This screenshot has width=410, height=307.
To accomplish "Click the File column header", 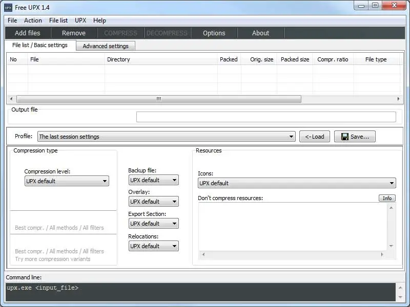I will pyautogui.click(x=66, y=59).
